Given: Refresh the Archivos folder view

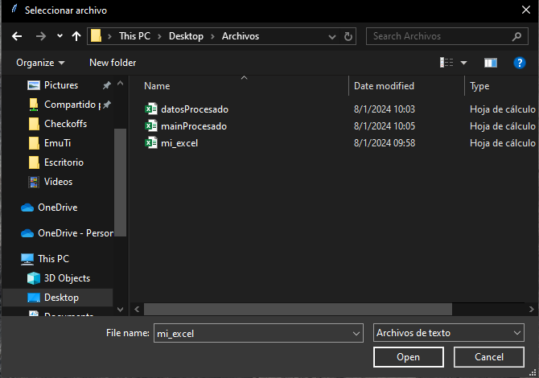Looking at the screenshot, I should (348, 36).
